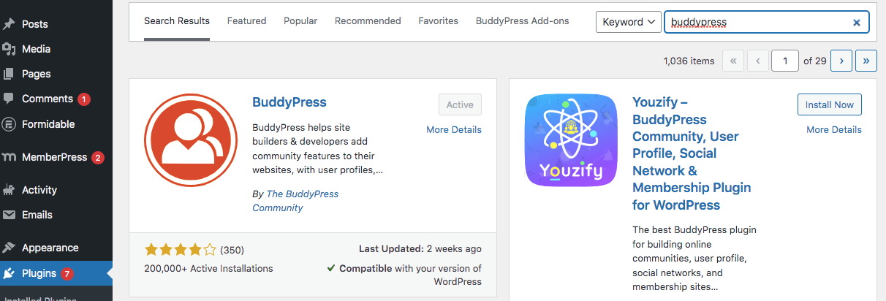Image resolution: width=886 pixels, height=301 pixels.
Task: Click the current page number field
Action: pos(785,61)
